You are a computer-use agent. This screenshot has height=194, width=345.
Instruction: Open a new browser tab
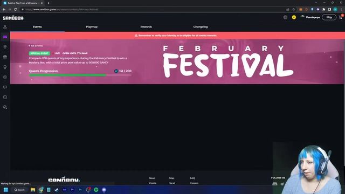49,3
